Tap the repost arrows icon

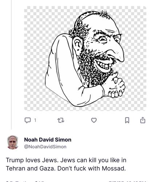coord(61,120)
